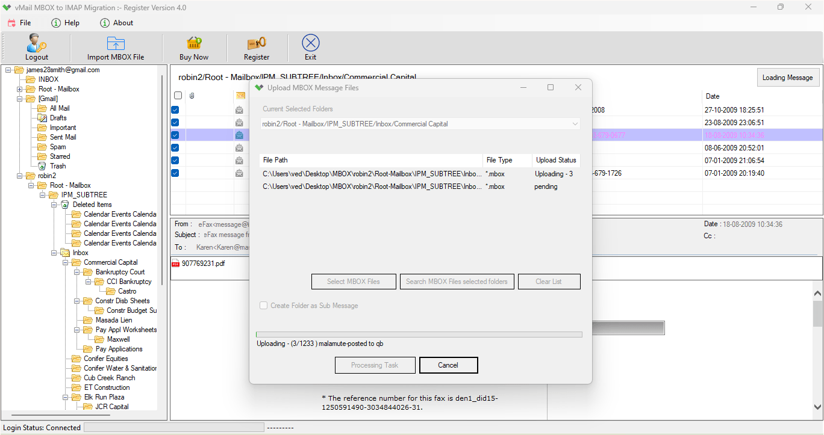Click the vMail logo in the upload dialog title
Screen dimensions: 824x435
pos(260,88)
